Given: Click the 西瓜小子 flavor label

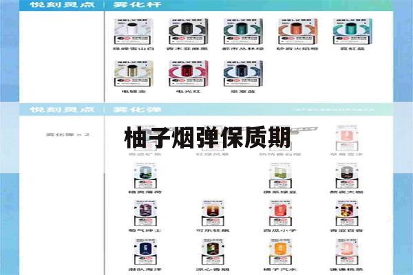Looking at the screenshot, I should coord(280,230).
